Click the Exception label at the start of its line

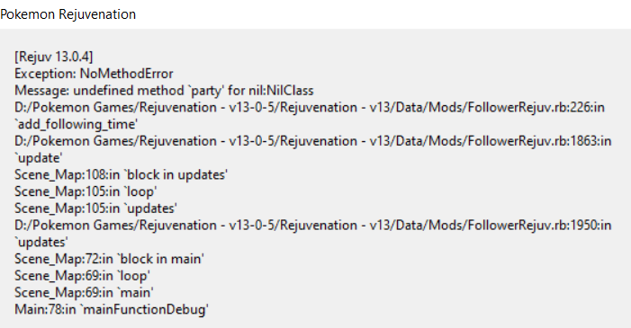coord(46,74)
